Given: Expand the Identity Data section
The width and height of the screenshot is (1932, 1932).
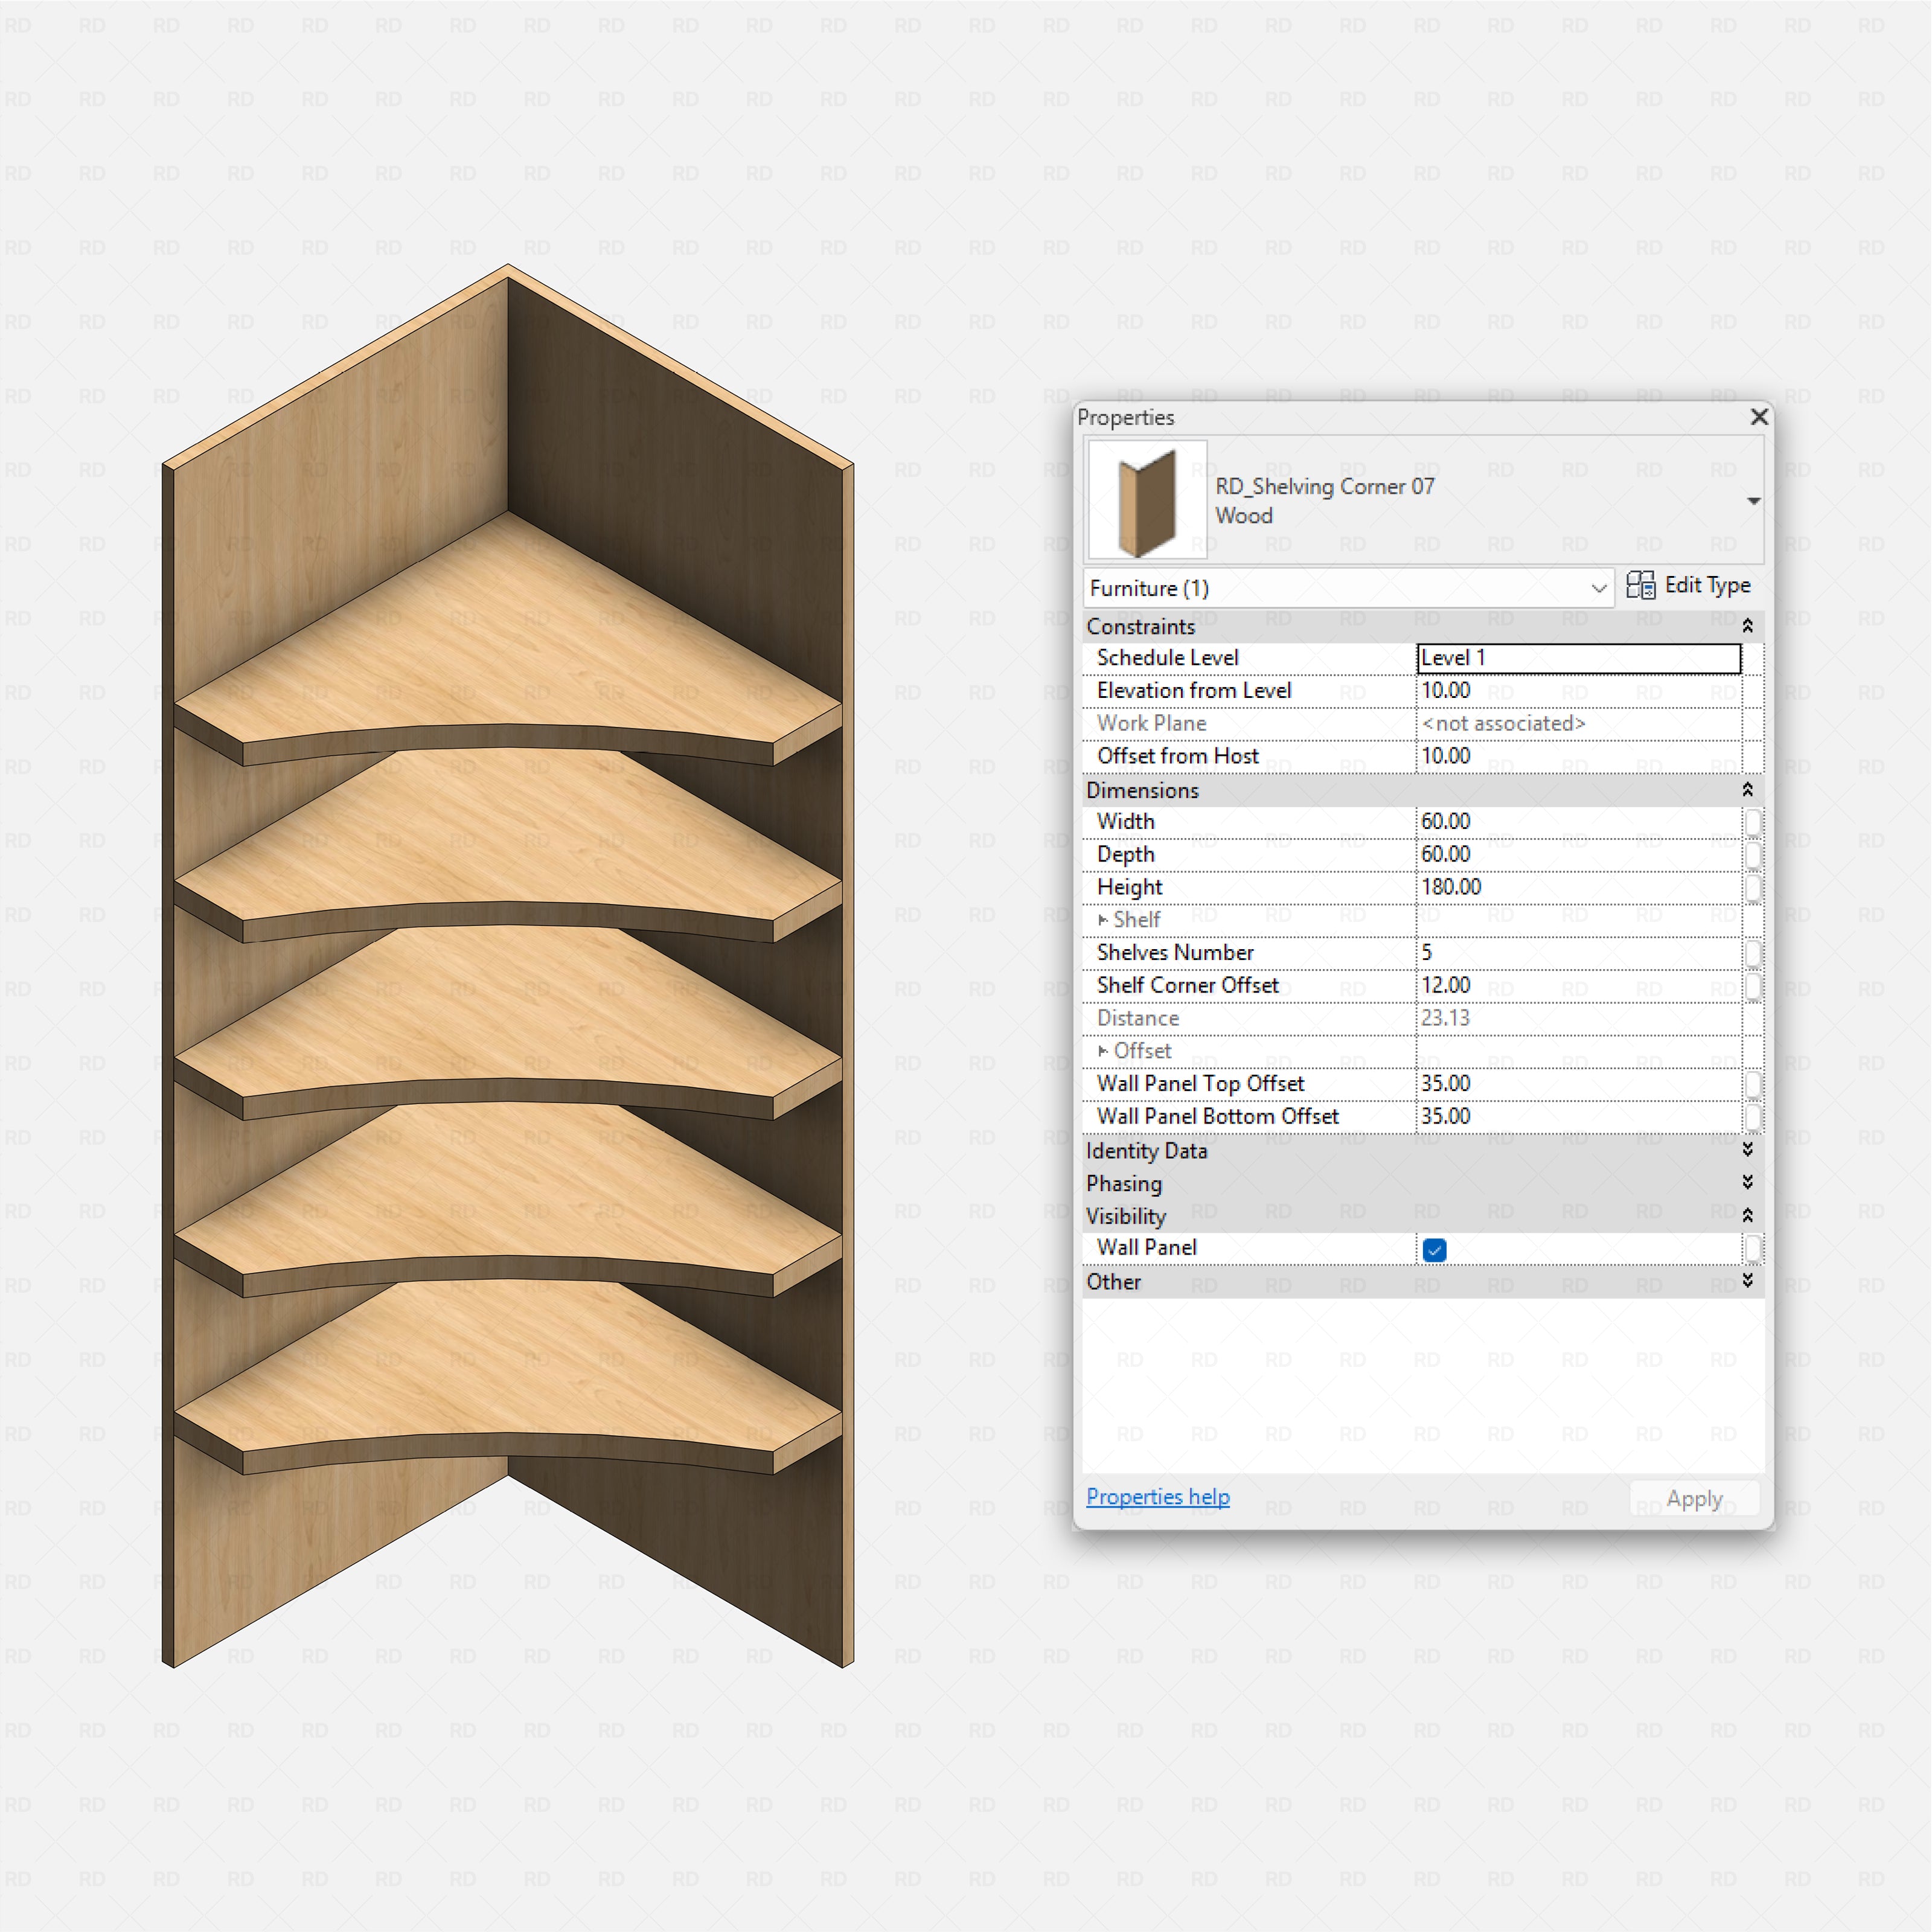Looking at the screenshot, I should (1748, 1150).
